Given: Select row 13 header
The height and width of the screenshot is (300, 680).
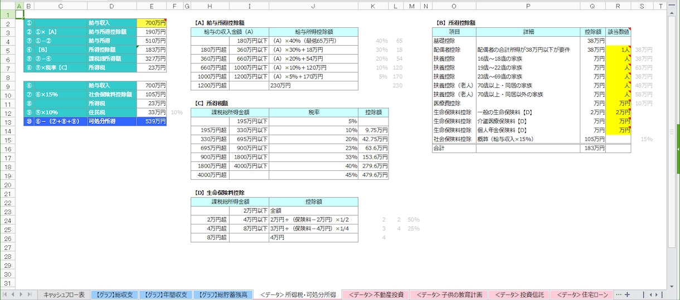Looking at the screenshot, I should point(8,121).
